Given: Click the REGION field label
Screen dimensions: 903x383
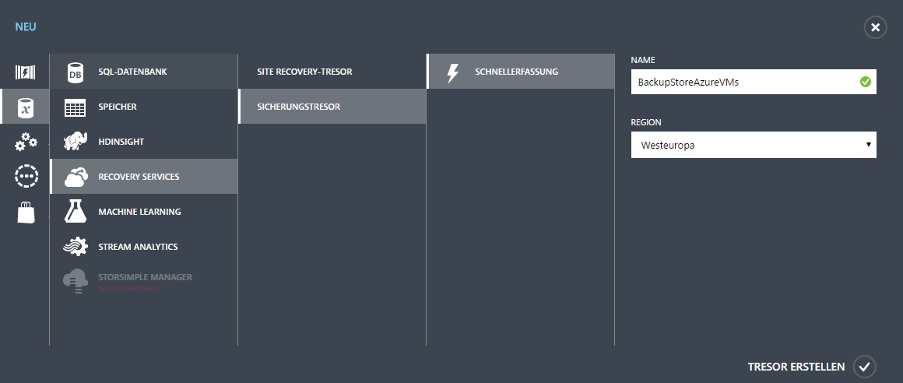Looking at the screenshot, I should coord(646,122).
